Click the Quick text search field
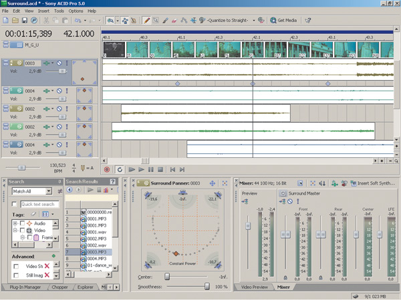Image resolution: width=401 pixels, height=300 pixels. point(40,204)
